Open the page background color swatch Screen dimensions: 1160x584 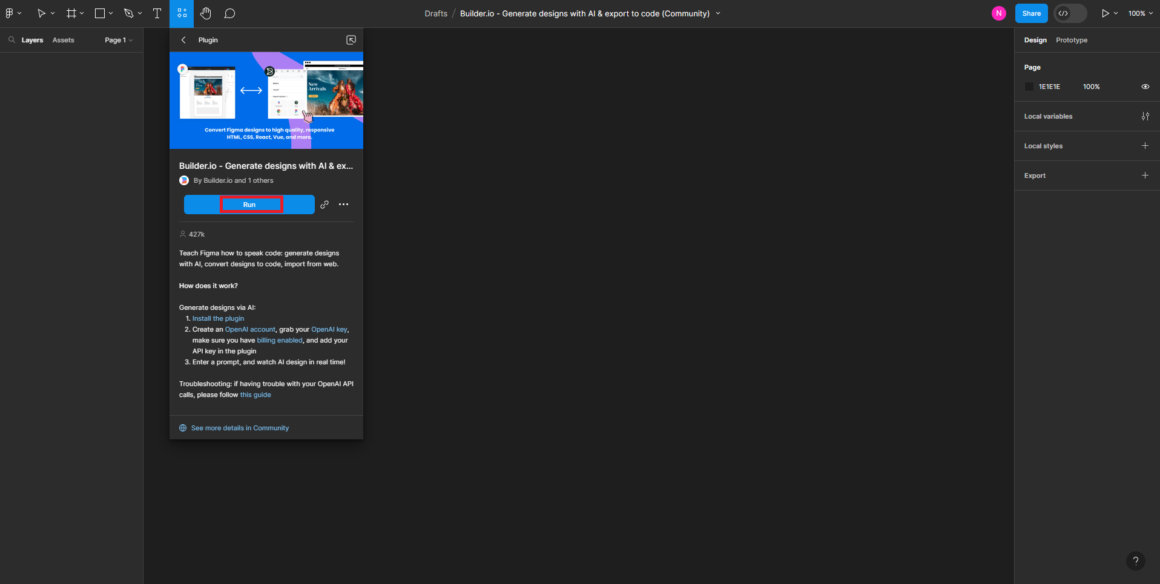tap(1029, 87)
